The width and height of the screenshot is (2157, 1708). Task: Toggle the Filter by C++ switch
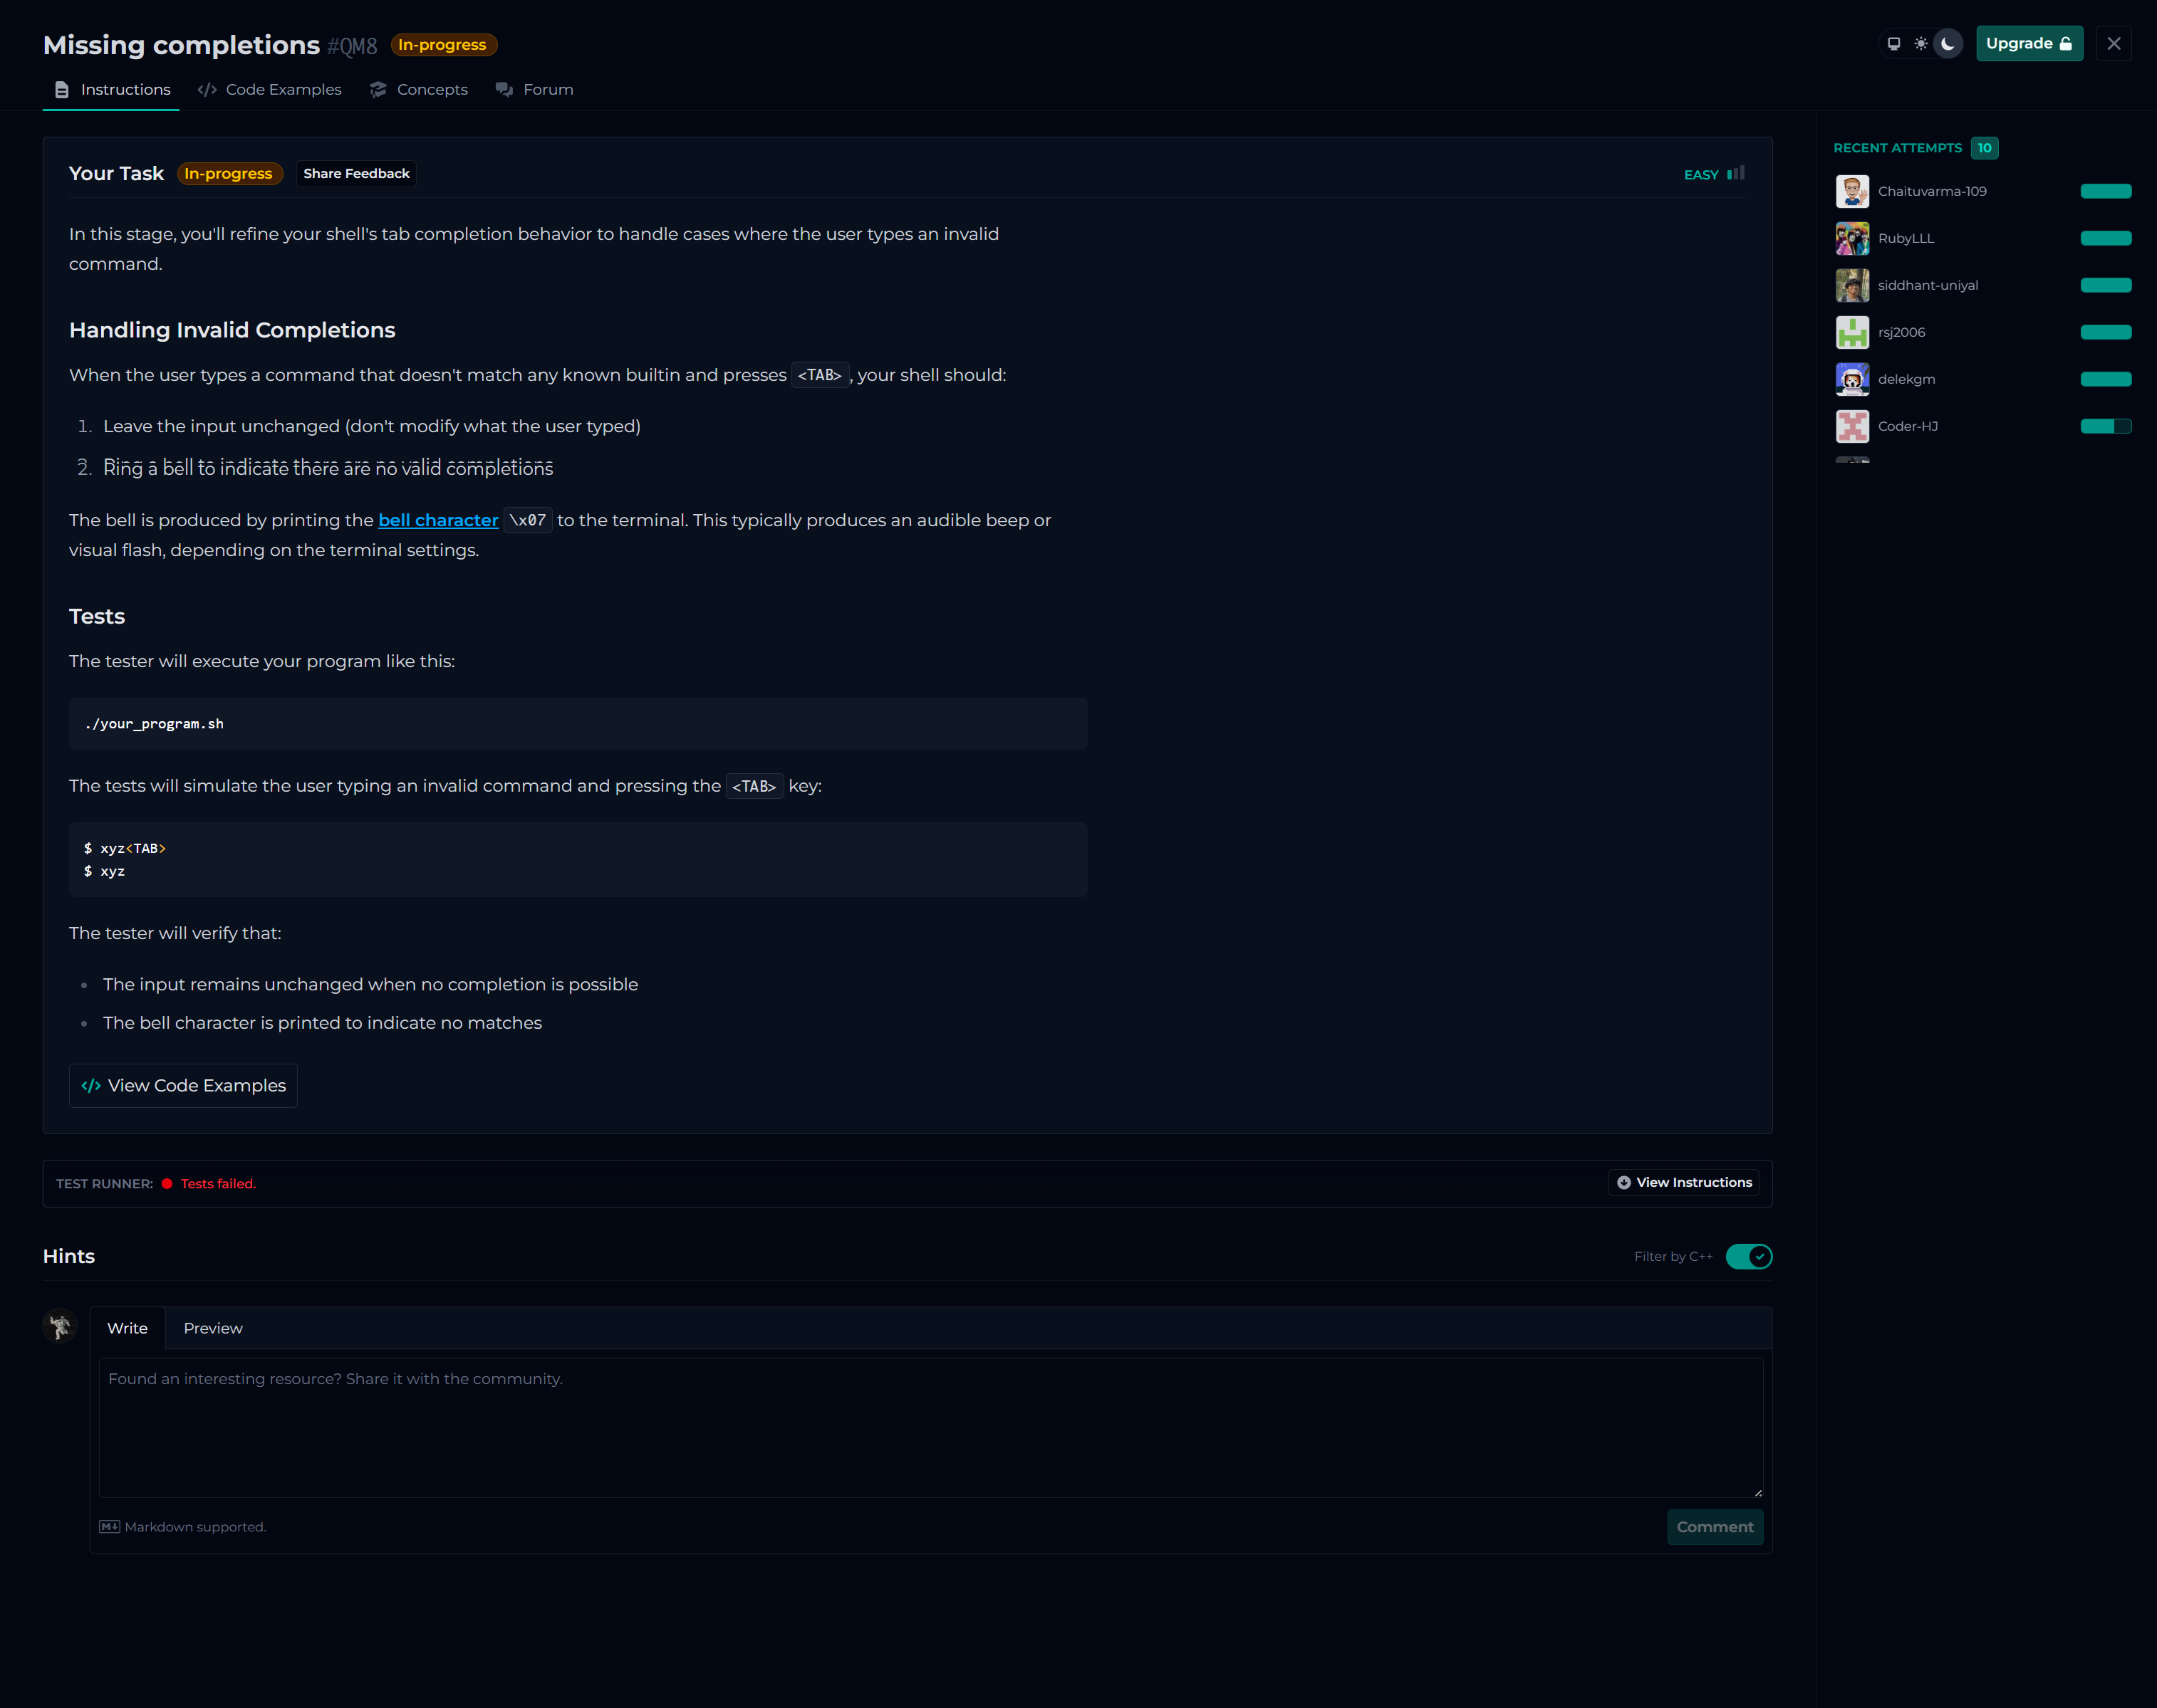[1748, 1257]
